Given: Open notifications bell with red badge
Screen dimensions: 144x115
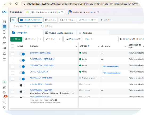Looking at the screenshot, I should click(x=5, y=97).
